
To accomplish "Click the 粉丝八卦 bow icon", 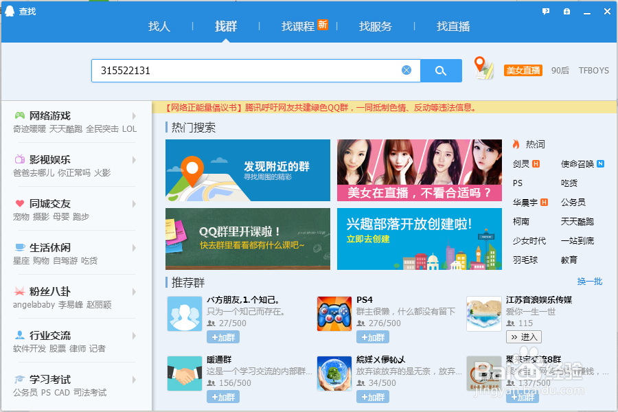I will (x=20, y=291).
